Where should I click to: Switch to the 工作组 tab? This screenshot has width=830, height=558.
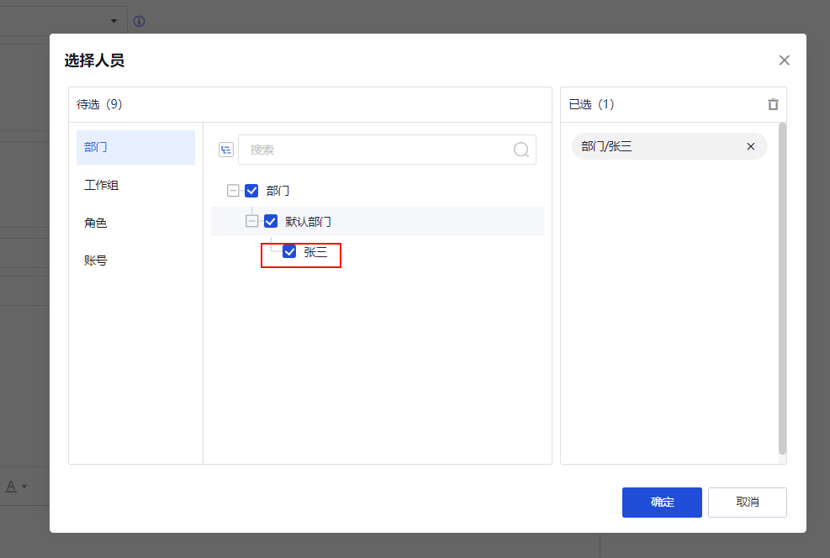pyautogui.click(x=102, y=185)
